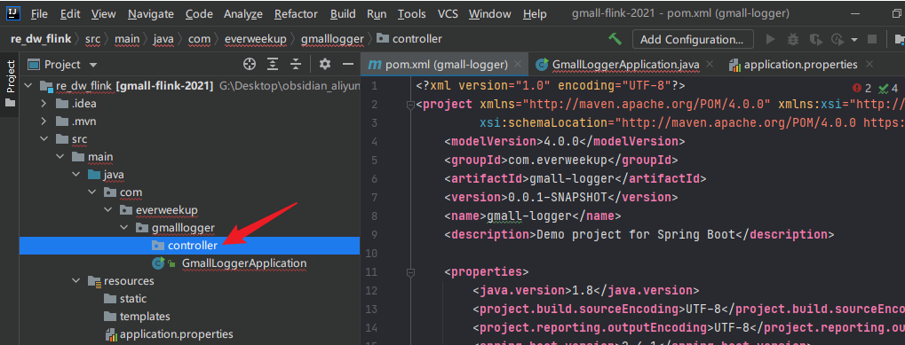Open the Tools menu
The width and height of the screenshot is (905, 345).
pos(411,14)
